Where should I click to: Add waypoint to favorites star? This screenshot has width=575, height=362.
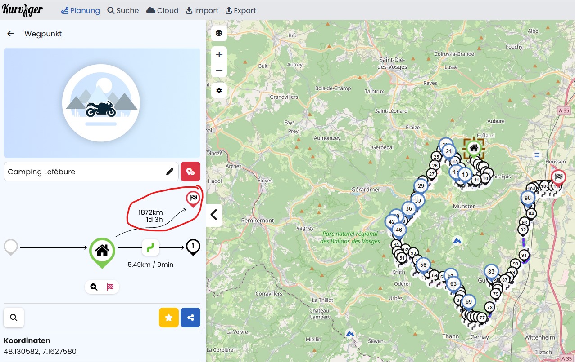169,318
